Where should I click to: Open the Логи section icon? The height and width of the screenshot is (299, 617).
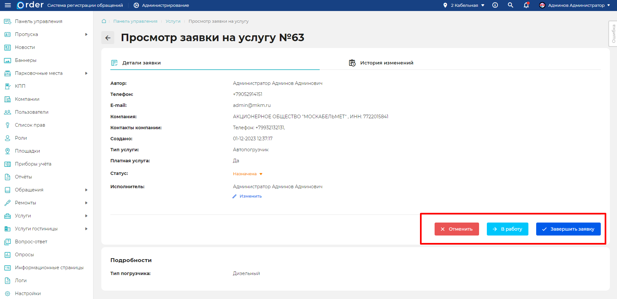7,280
